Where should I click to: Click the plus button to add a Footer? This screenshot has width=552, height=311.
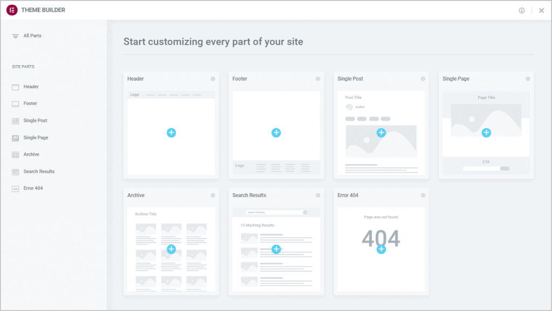(x=276, y=132)
